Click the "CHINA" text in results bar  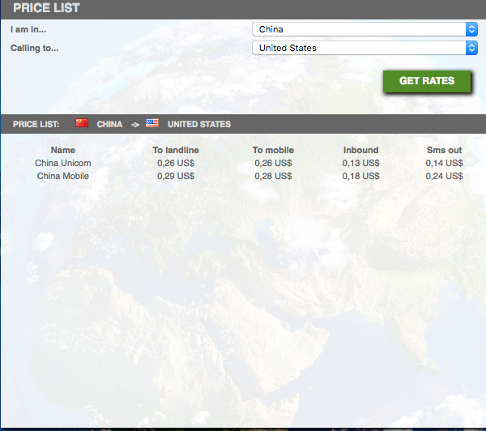109,124
